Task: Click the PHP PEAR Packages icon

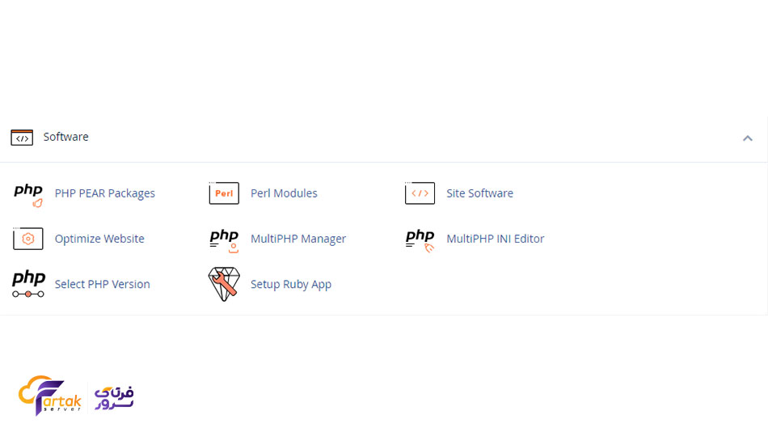Action: click(28, 194)
